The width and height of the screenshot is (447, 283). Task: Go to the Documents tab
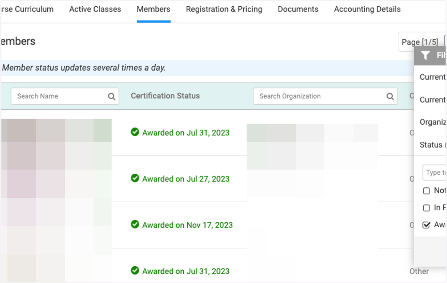[298, 9]
